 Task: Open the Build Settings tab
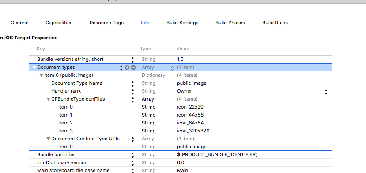pos(182,23)
